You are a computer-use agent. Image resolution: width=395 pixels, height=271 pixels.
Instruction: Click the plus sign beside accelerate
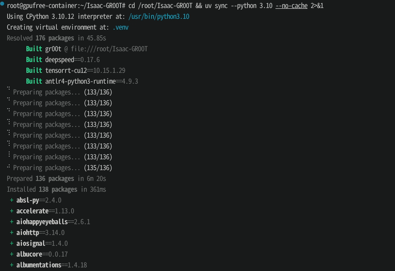click(12, 211)
